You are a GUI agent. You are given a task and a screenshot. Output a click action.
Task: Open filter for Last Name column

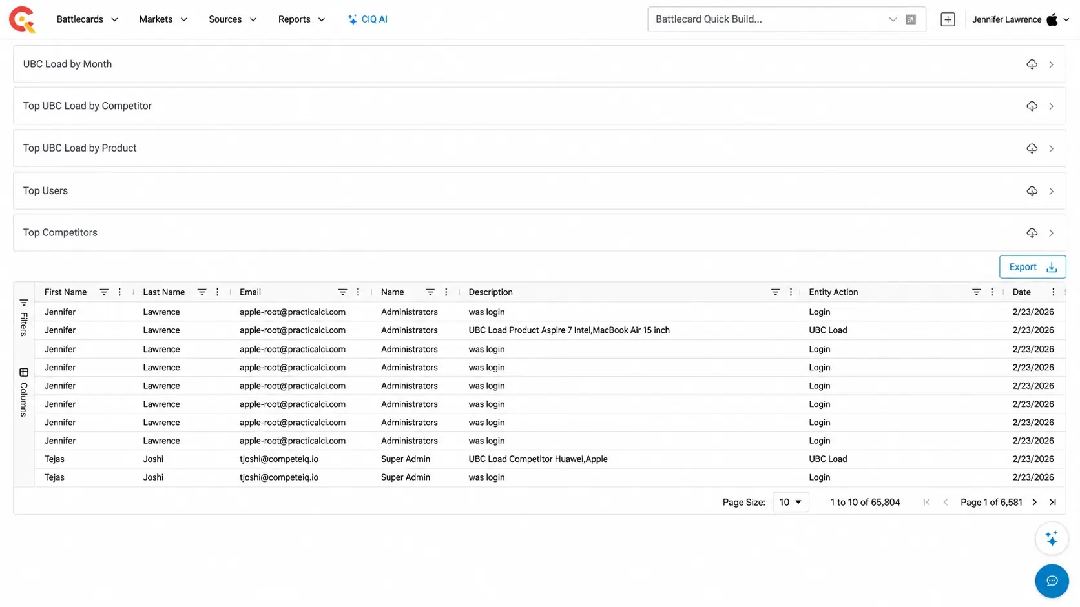point(202,292)
